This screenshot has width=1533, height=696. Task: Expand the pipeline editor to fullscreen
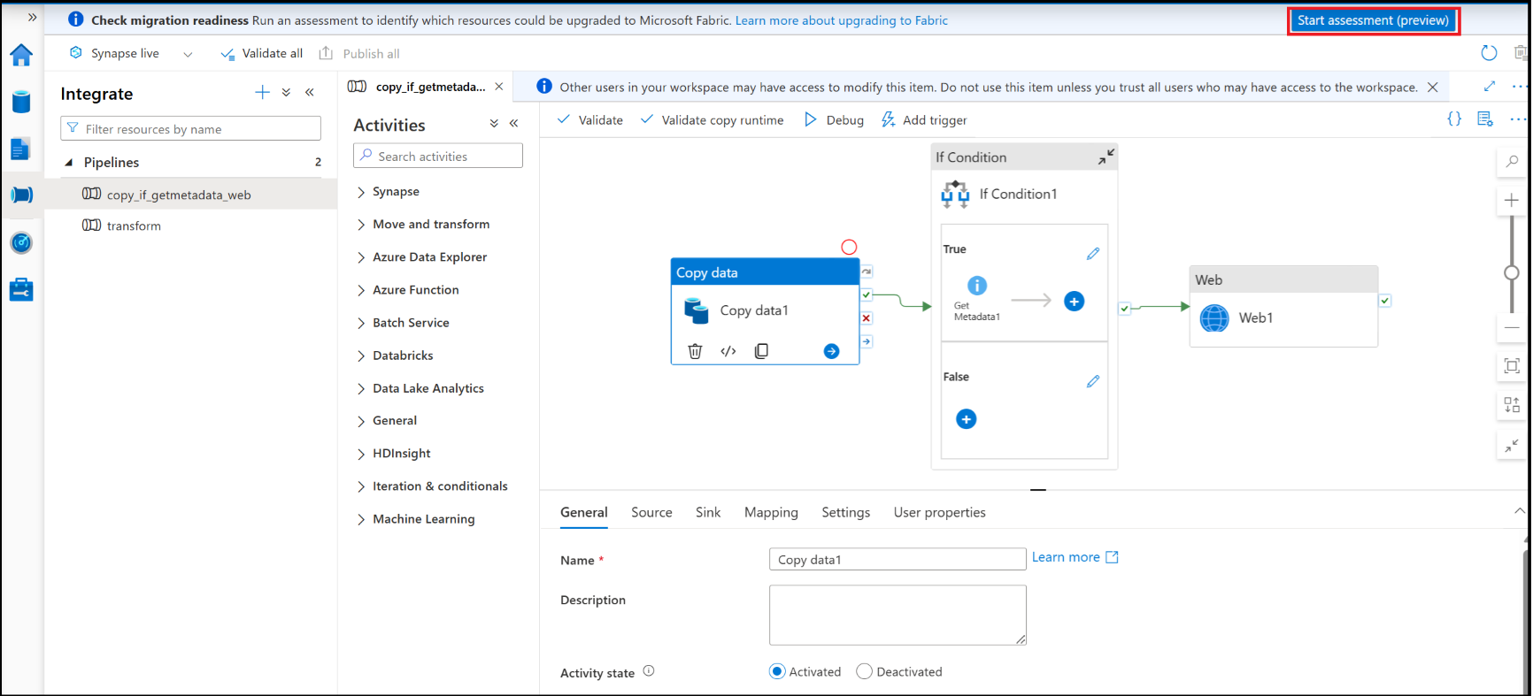(x=1490, y=86)
